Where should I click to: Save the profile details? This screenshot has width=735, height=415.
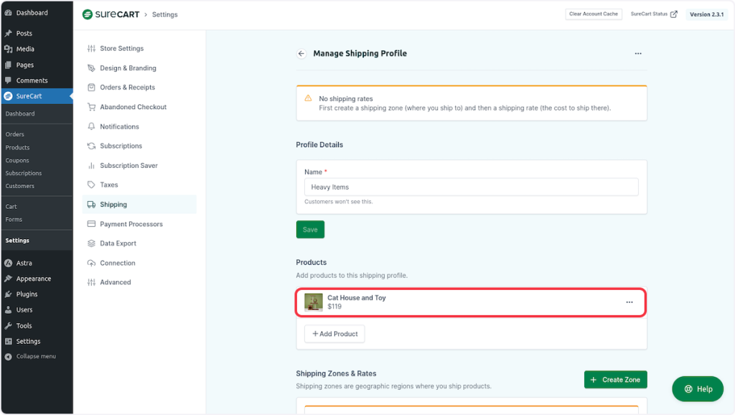pyautogui.click(x=310, y=230)
